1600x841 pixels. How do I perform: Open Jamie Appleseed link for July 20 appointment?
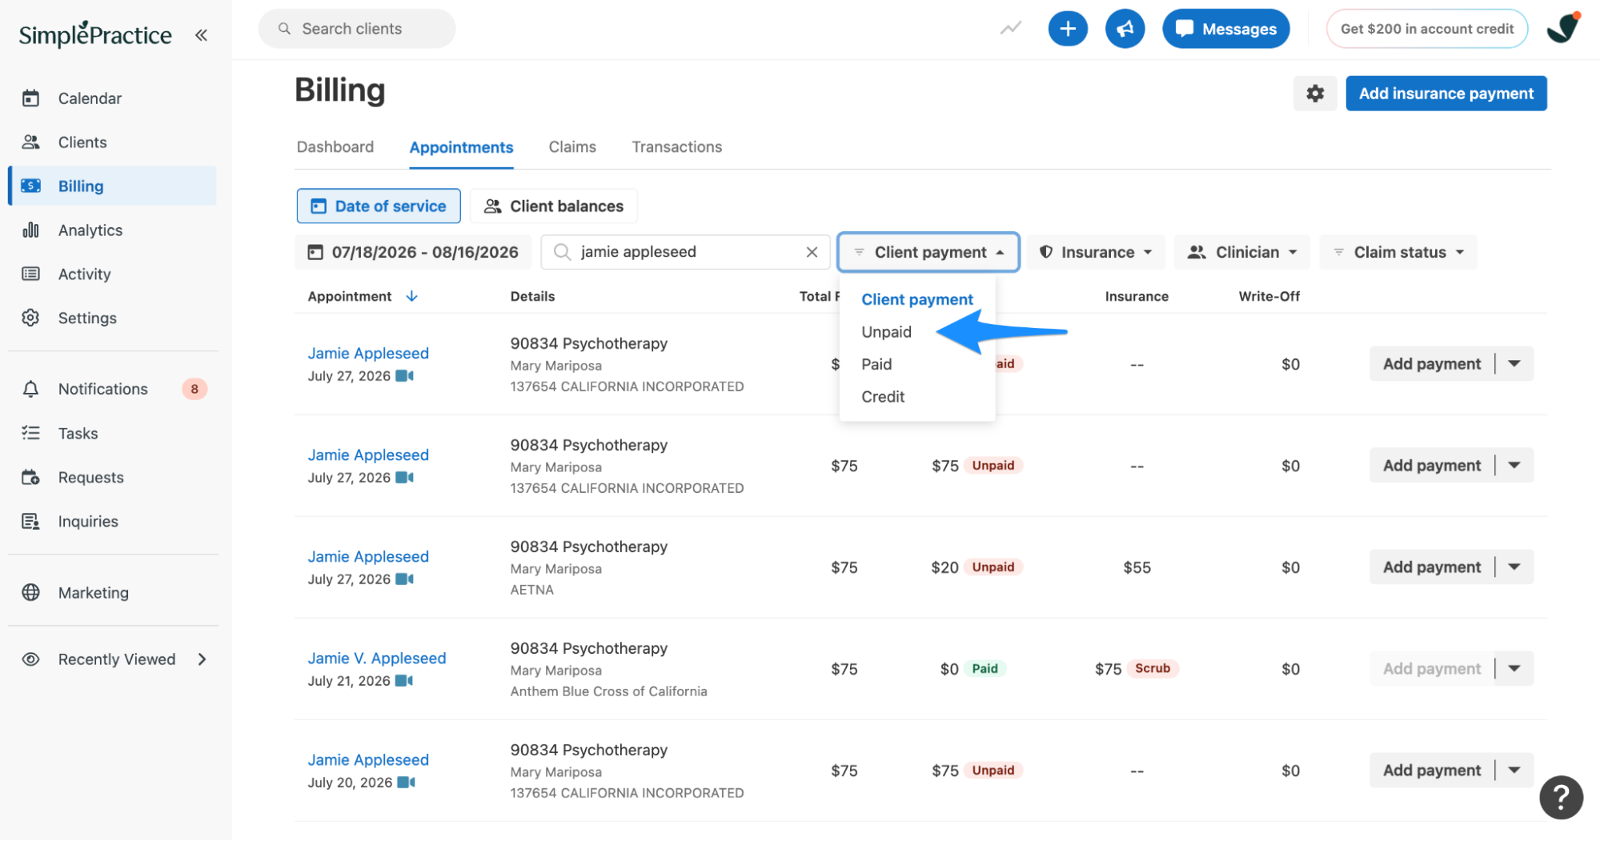pos(368,759)
